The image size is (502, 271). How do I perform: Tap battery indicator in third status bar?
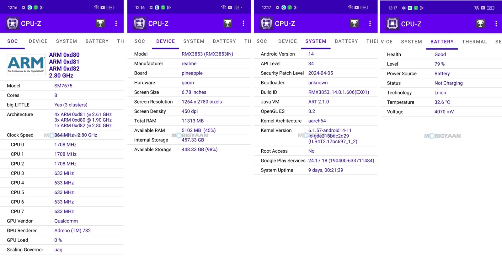tap(364, 8)
